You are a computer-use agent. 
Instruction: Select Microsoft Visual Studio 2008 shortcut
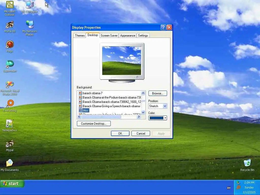click(10, 88)
